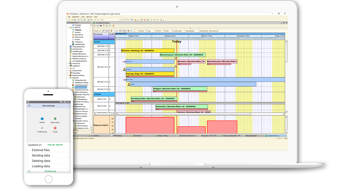Click the New document toolbar icon

pyautogui.click(x=69, y=20)
